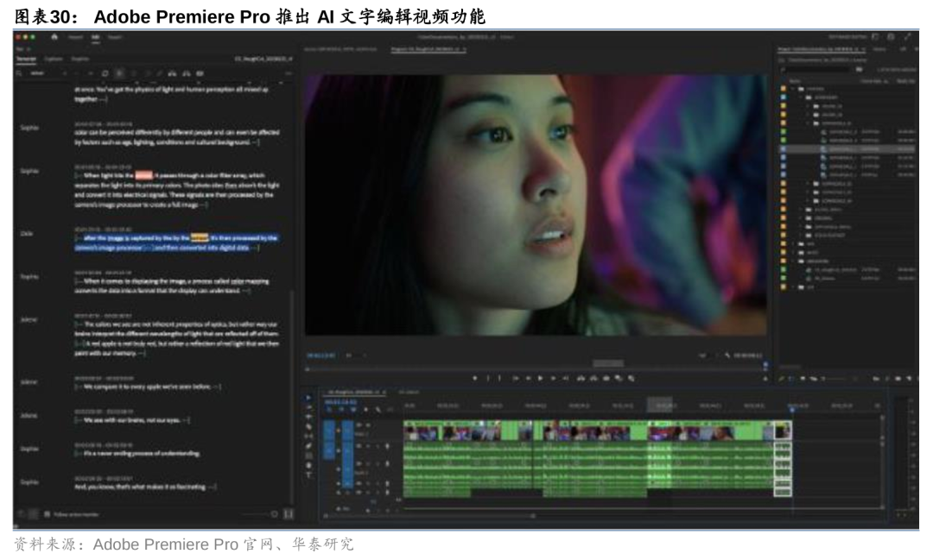Click the Name column header in Project panel
933x560 pixels.
point(795,81)
